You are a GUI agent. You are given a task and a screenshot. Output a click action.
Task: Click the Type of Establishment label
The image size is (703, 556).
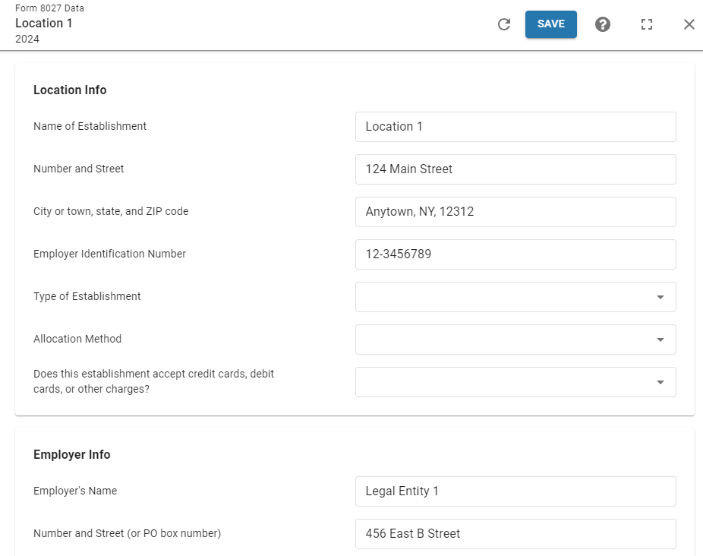click(x=87, y=296)
